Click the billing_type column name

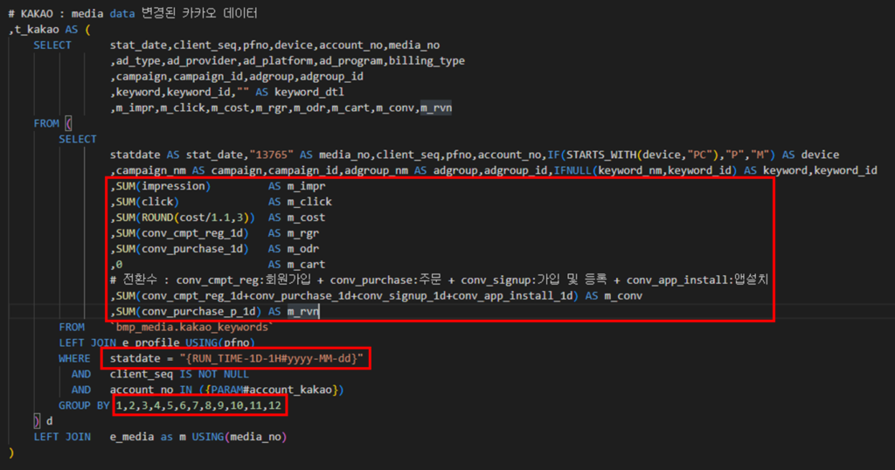coord(427,60)
